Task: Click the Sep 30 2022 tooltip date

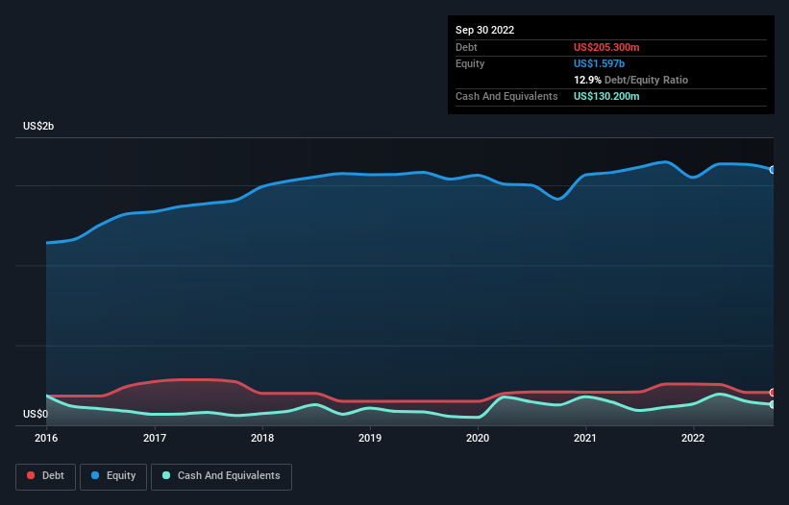Action: click(484, 30)
